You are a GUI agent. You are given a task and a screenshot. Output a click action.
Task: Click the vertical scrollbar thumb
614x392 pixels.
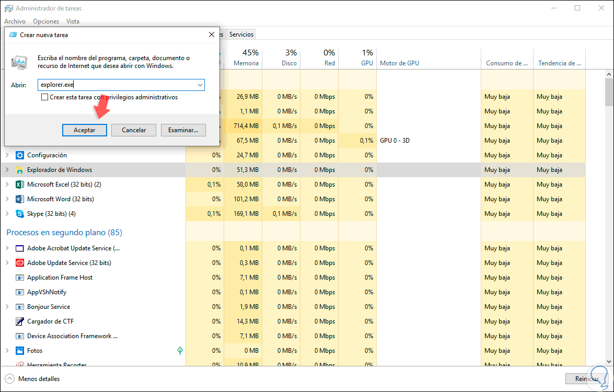(x=609, y=92)
